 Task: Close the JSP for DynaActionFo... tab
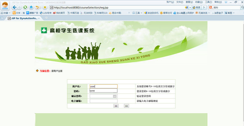point(39,18)
